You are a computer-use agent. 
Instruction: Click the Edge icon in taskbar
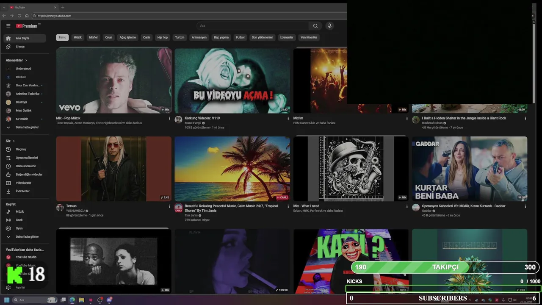(72, 300)
